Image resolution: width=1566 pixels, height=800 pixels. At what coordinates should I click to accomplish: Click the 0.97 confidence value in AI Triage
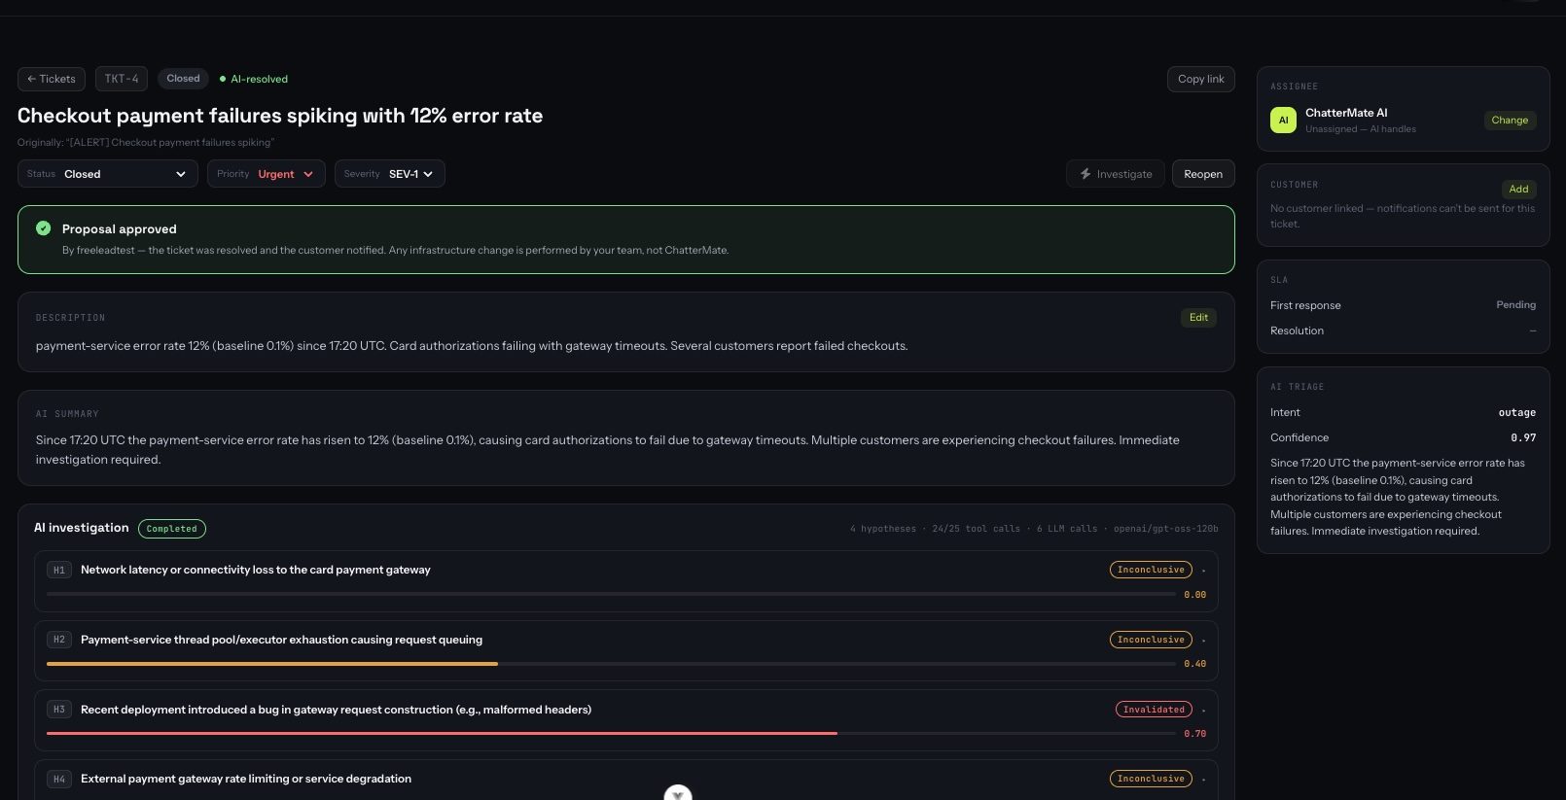pos(1523,437)
